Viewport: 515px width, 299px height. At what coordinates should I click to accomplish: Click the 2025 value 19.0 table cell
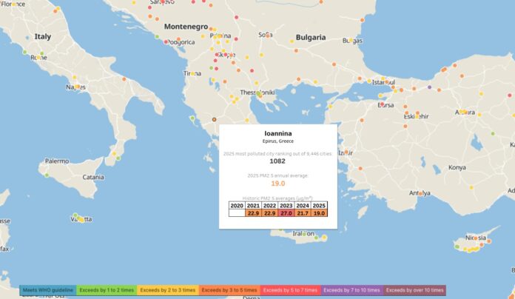(319, 213)
